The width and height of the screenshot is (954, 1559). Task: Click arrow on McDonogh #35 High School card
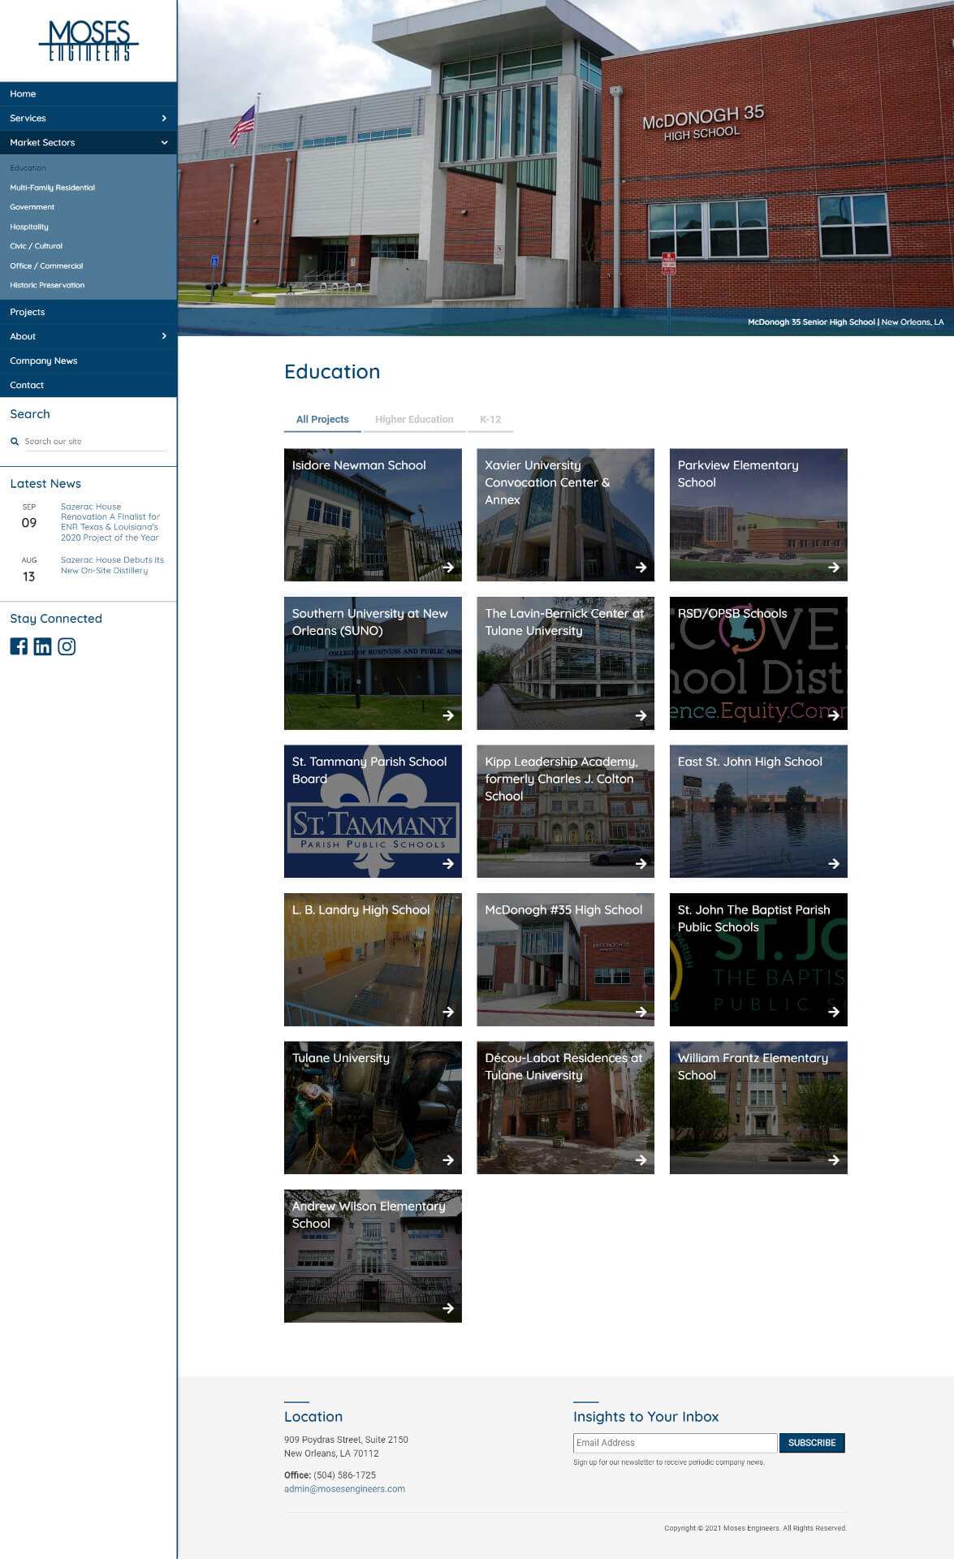pos(641,1012)
